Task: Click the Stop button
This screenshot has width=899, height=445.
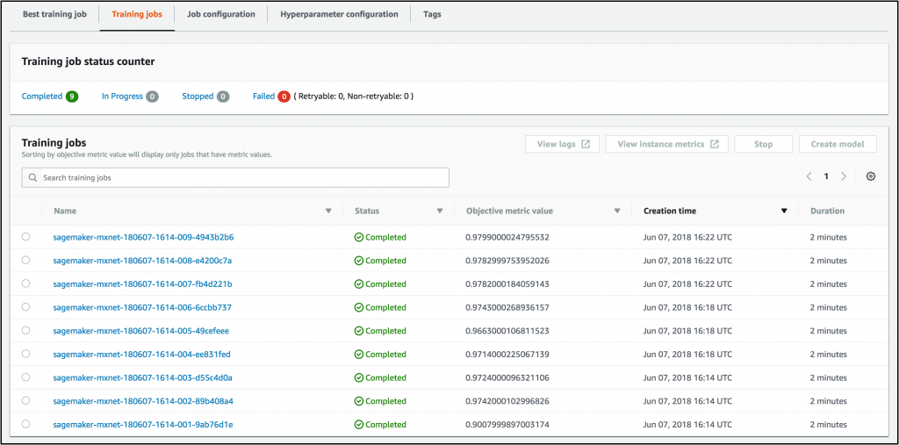Action: [763, 144]
